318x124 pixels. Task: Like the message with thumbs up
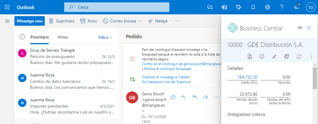pyautogui.click(x=173, y=97)
